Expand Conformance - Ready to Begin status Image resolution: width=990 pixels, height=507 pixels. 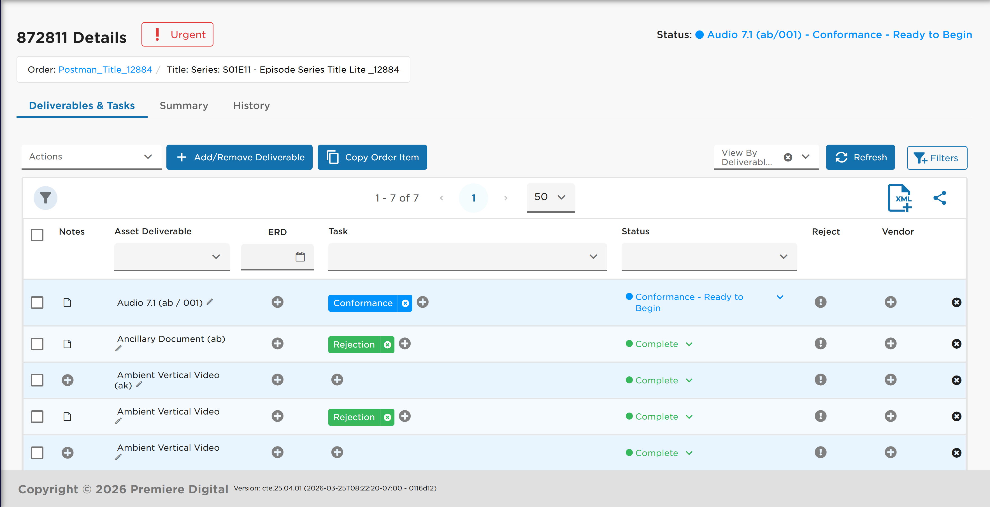(780, 297)
